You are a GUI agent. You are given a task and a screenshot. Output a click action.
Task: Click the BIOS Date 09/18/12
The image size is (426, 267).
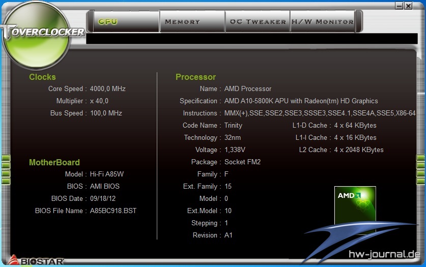tap(103, 199)
